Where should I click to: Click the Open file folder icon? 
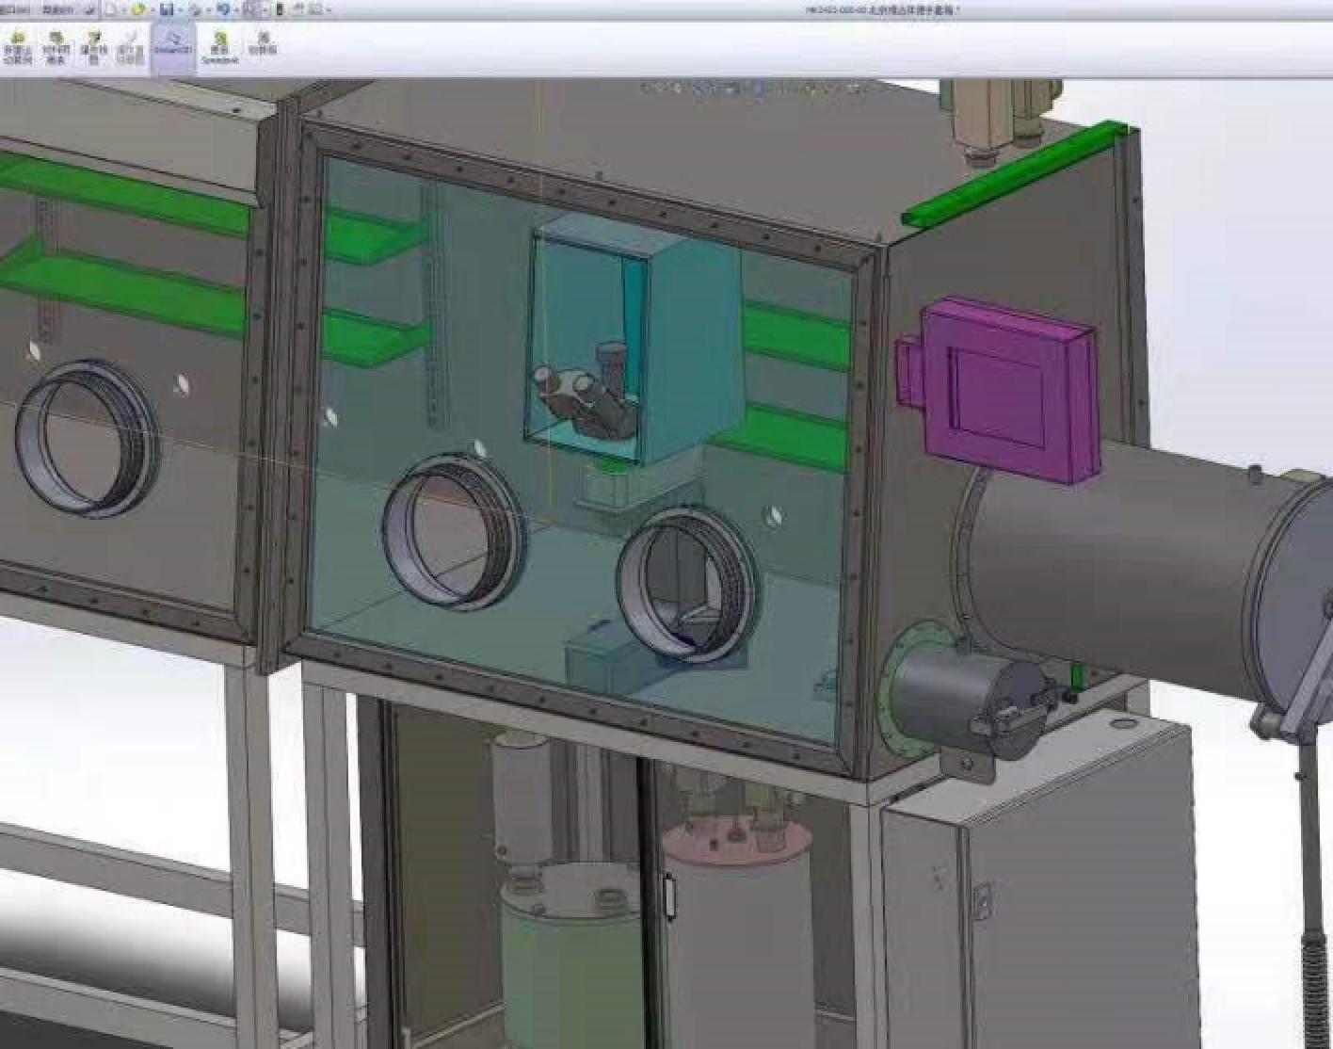[x=138, y=9]
